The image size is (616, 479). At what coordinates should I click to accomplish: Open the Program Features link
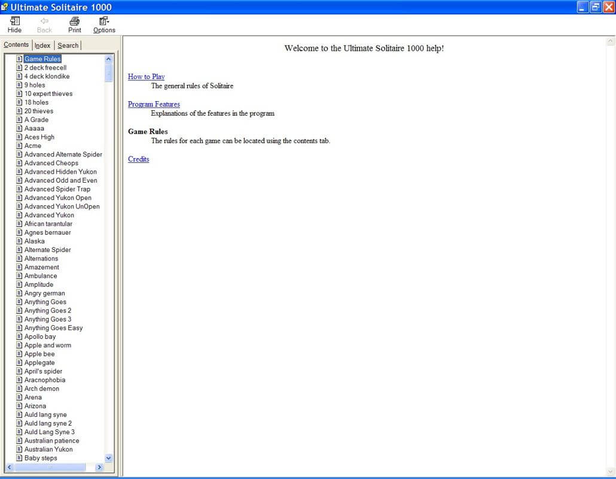tap(154, 104)
